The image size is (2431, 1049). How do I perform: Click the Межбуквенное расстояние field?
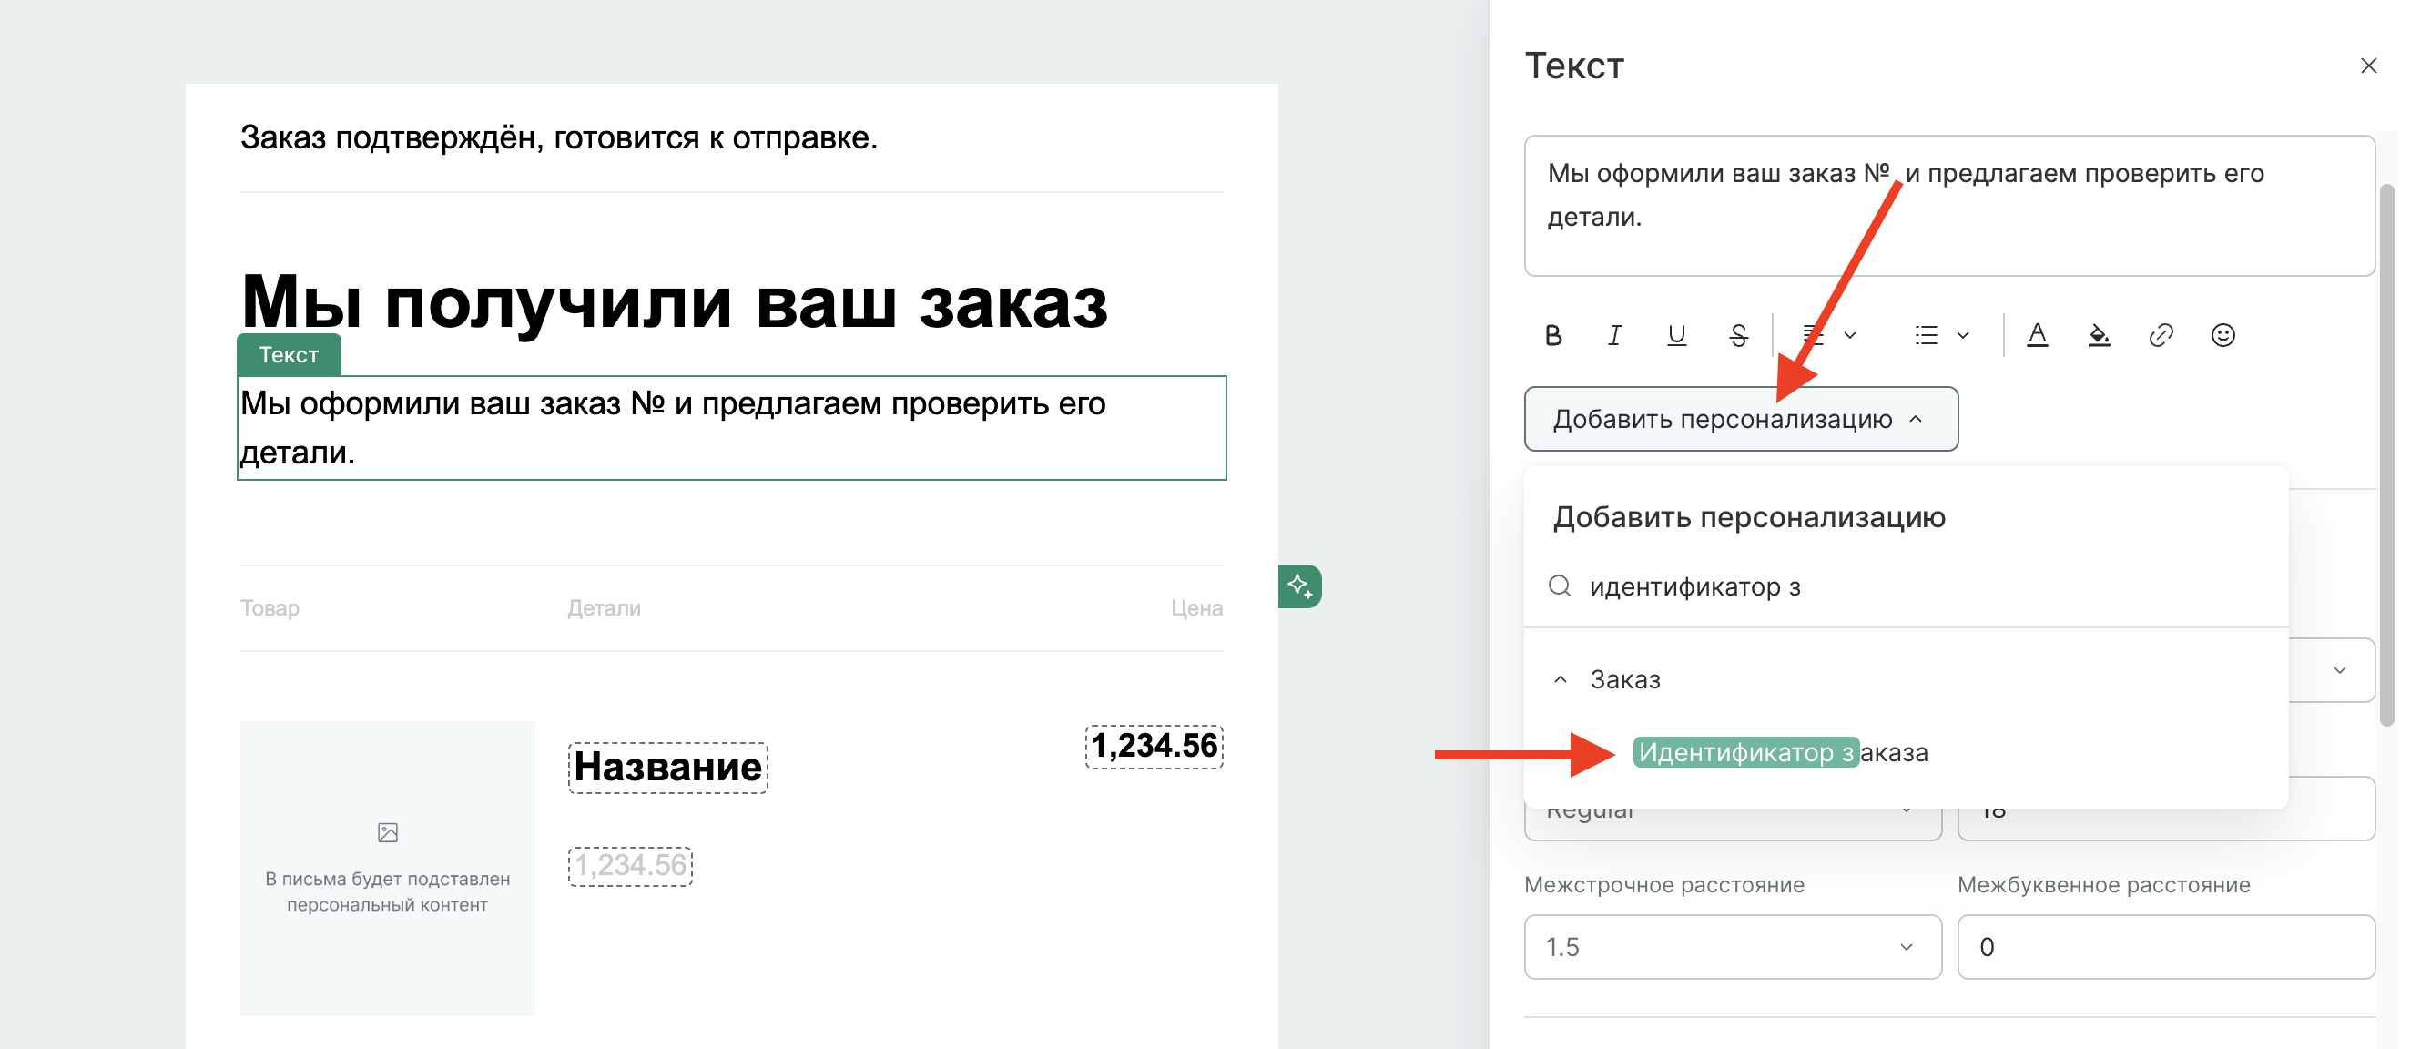[2166, 947]
